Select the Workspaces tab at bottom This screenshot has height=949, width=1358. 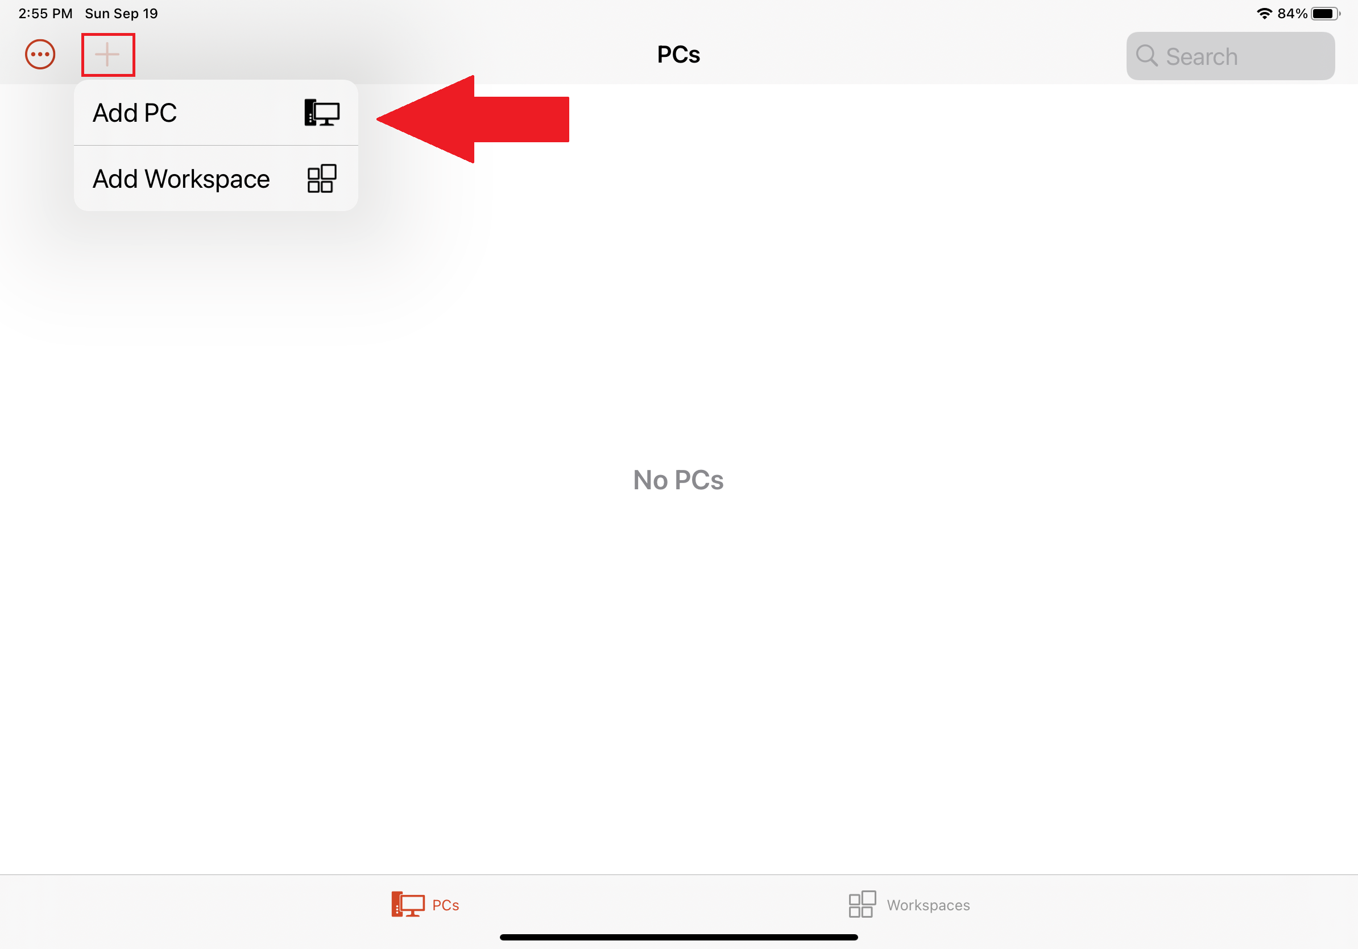click(x=907, y=906)
